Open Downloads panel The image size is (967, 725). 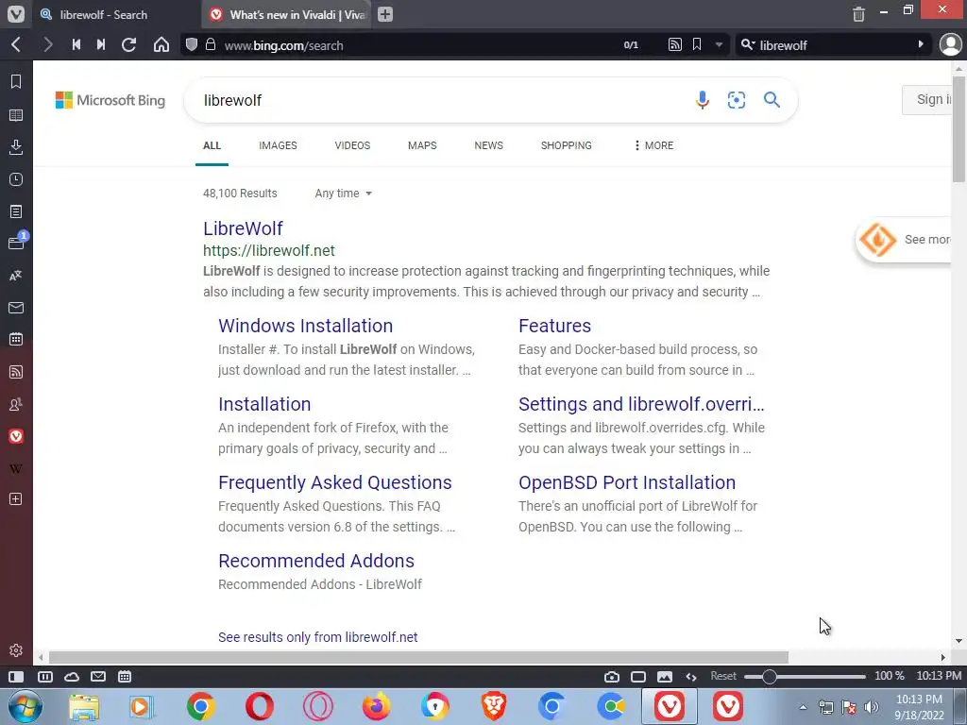pyautogui.click(x=16, y=146)
